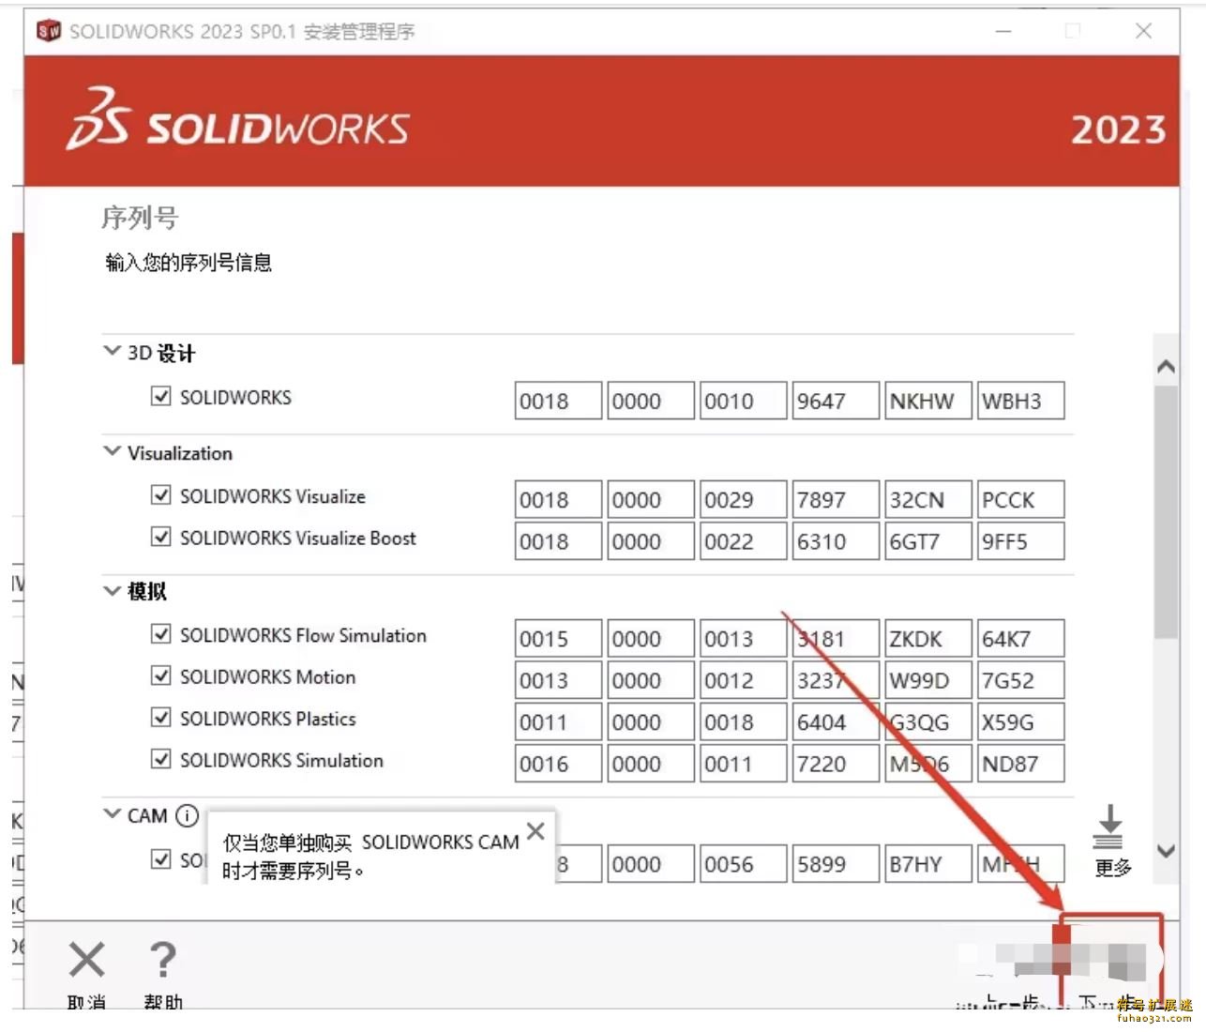1206x1032 pixels.
Task: Click Simulation serial field 7220
Action: pos(836,763)
